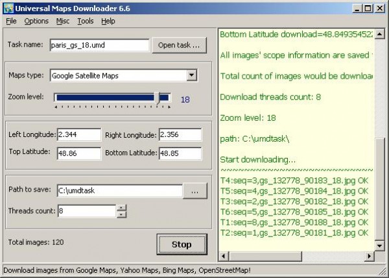Click the log vertical scrollbar thumb
Screen dimensions: 389x278
[379, 189]
